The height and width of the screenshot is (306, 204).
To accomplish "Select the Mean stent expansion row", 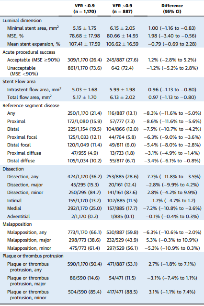I will click(x=102, y=44).
